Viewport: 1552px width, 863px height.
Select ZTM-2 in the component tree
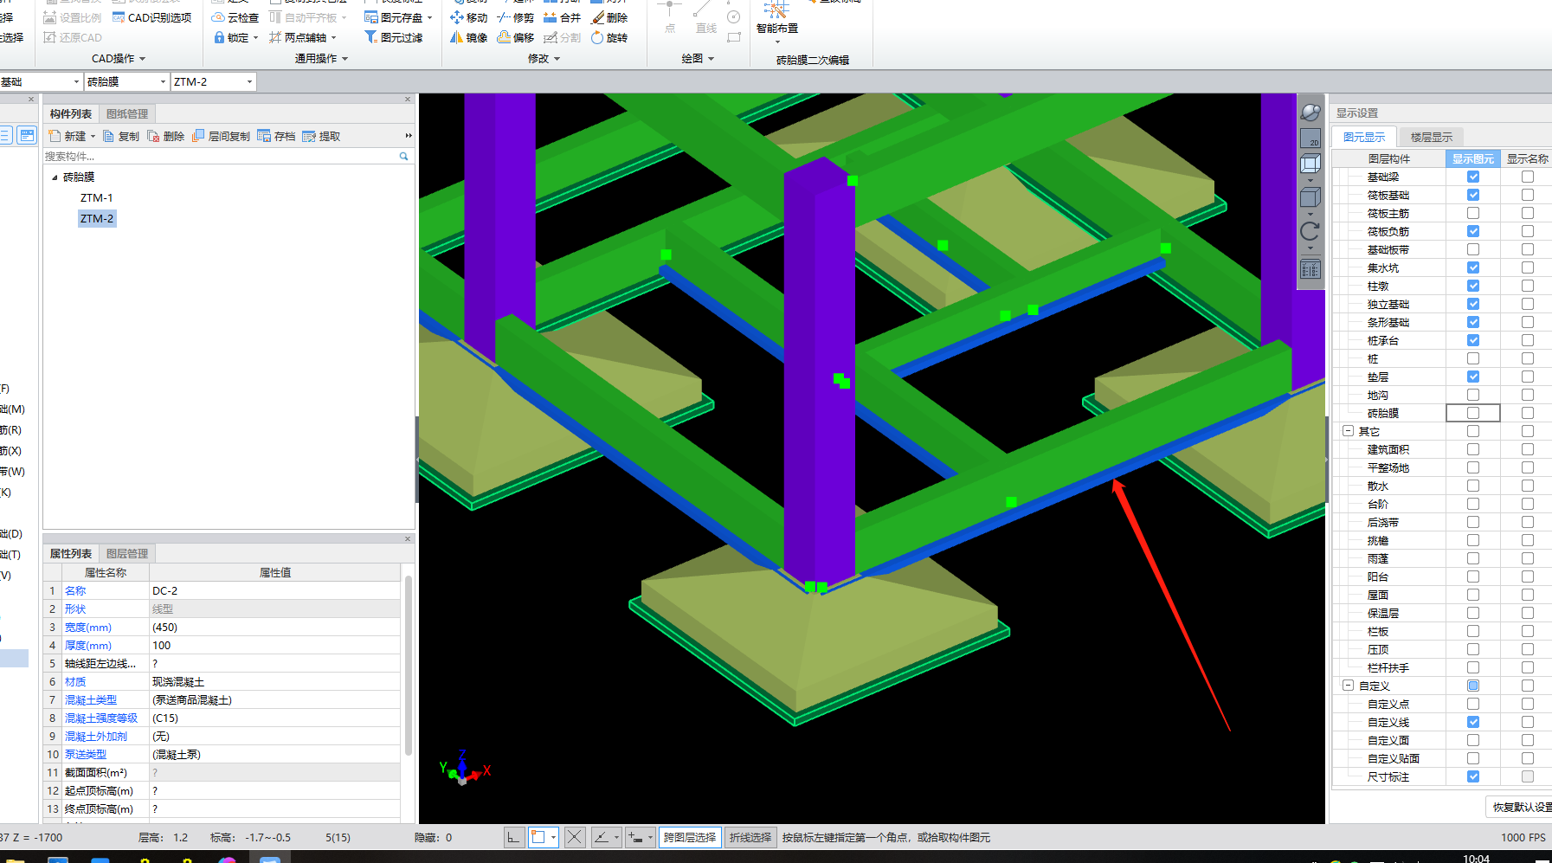(x=97, y=219)
